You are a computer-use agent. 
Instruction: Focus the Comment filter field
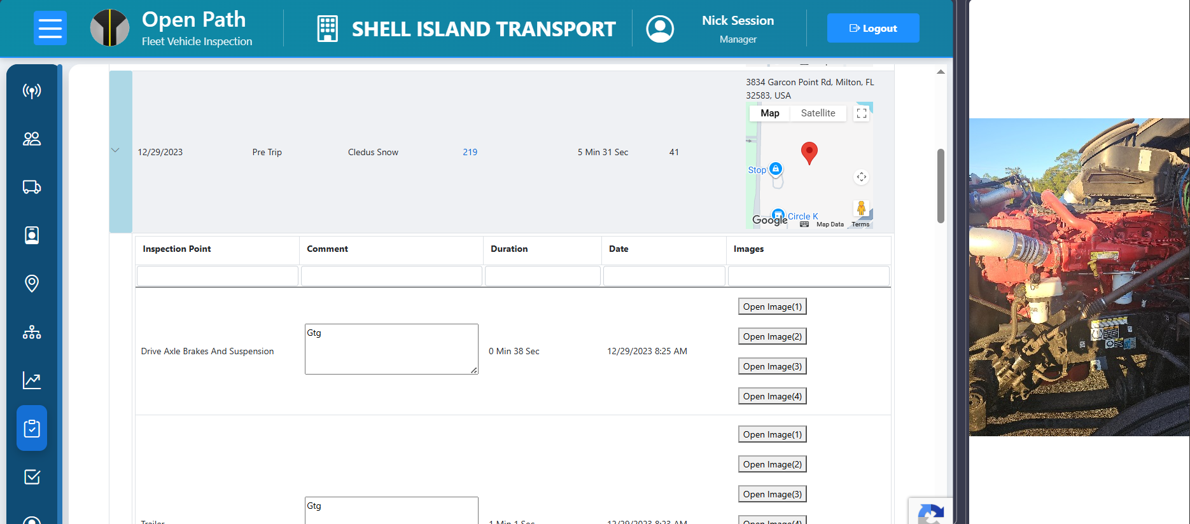coord(391,276)
